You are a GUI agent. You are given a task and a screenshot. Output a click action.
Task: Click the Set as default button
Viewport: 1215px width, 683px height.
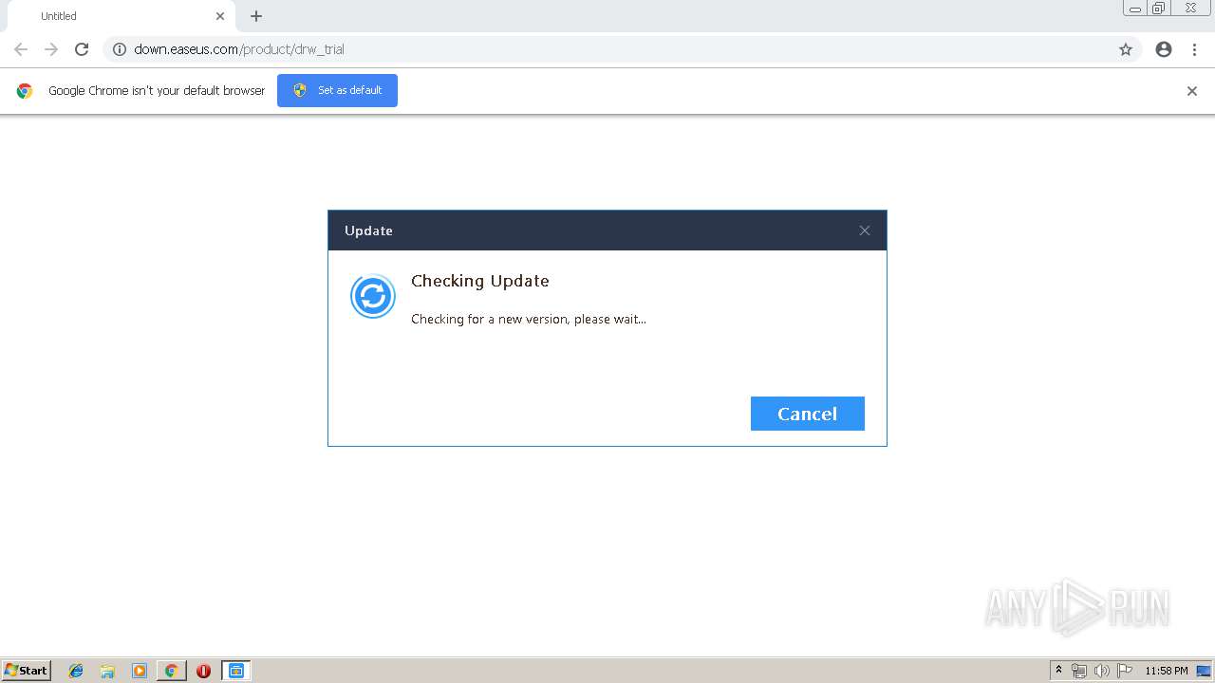click(x=337, y=90)
